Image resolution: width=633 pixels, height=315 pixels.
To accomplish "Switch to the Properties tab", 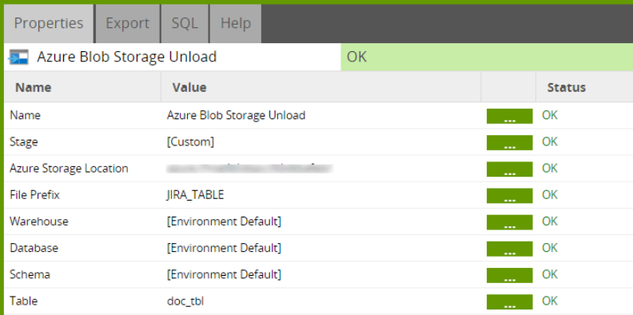I will pos(49,23).
